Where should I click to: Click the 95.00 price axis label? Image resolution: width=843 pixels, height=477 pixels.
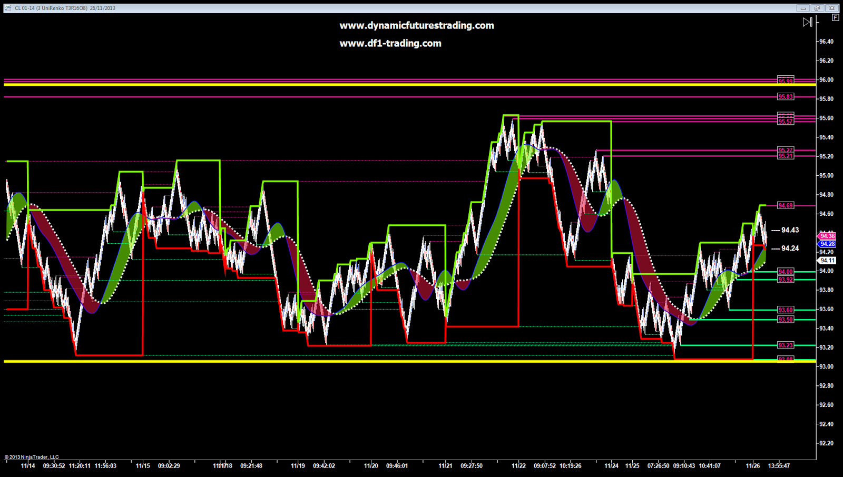[x=826, y=176]
